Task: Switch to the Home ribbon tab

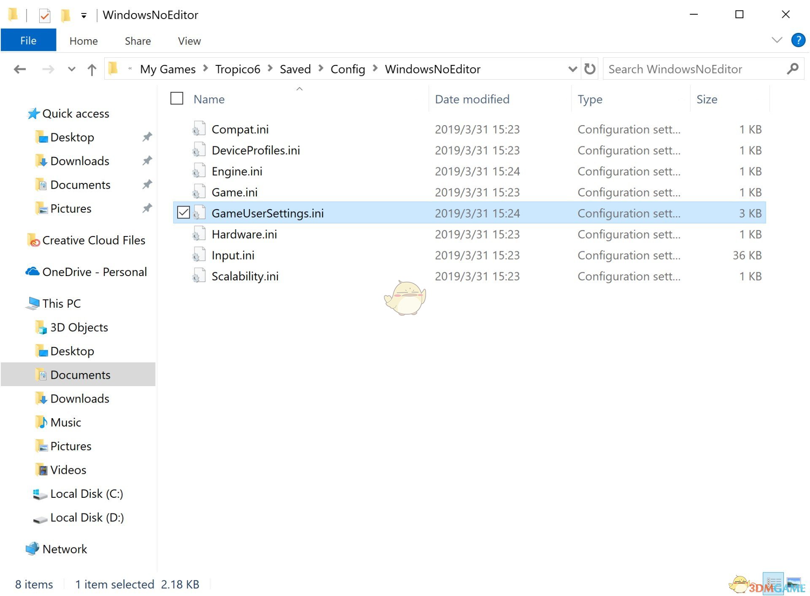Action: pyautogui.click(x=84, y=41)
